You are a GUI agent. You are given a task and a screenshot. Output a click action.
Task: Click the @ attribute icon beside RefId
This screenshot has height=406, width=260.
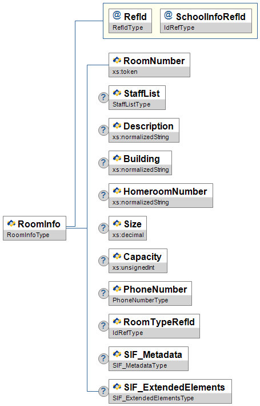[117, 15]
